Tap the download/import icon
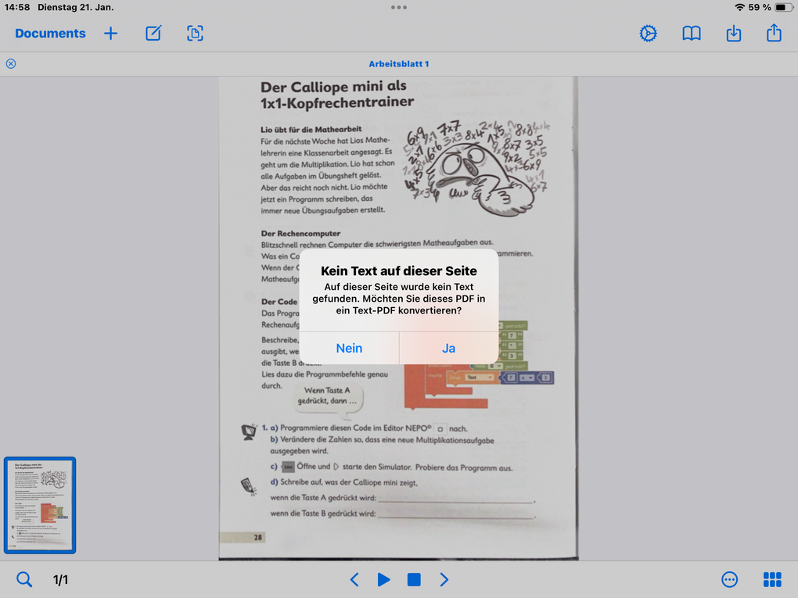This screenshot has height=598, width=798. (733, 34)
